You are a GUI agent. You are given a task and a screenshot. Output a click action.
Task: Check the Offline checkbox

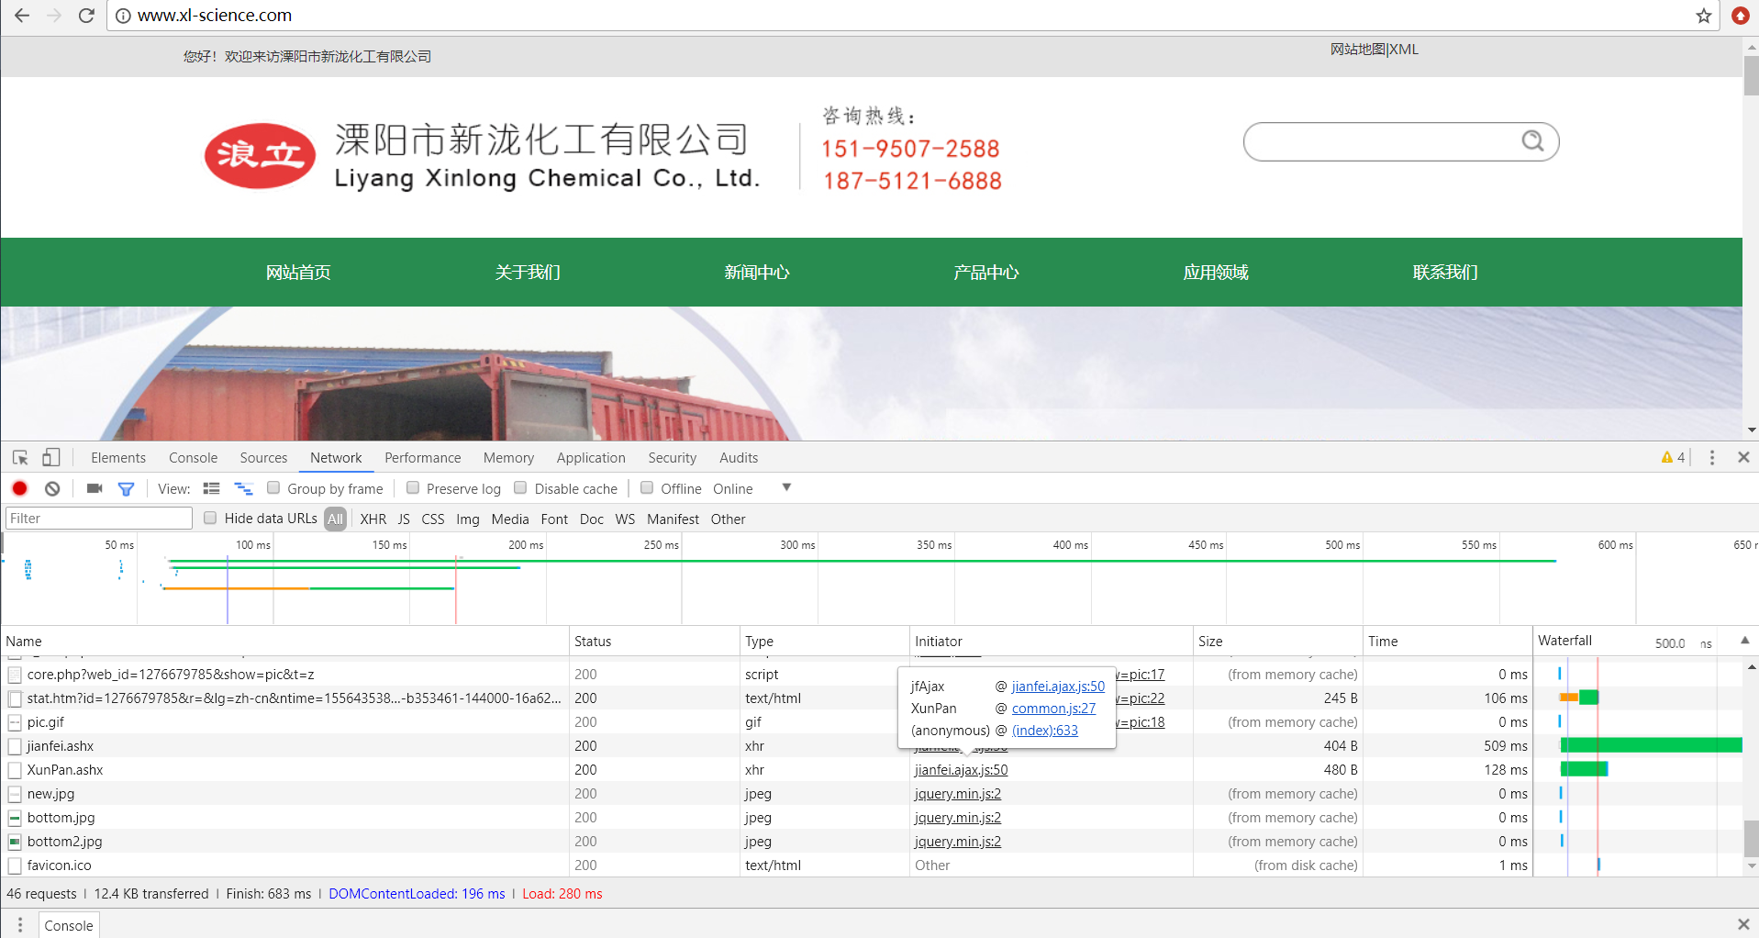pyautogui.click(x=647, y=488)
